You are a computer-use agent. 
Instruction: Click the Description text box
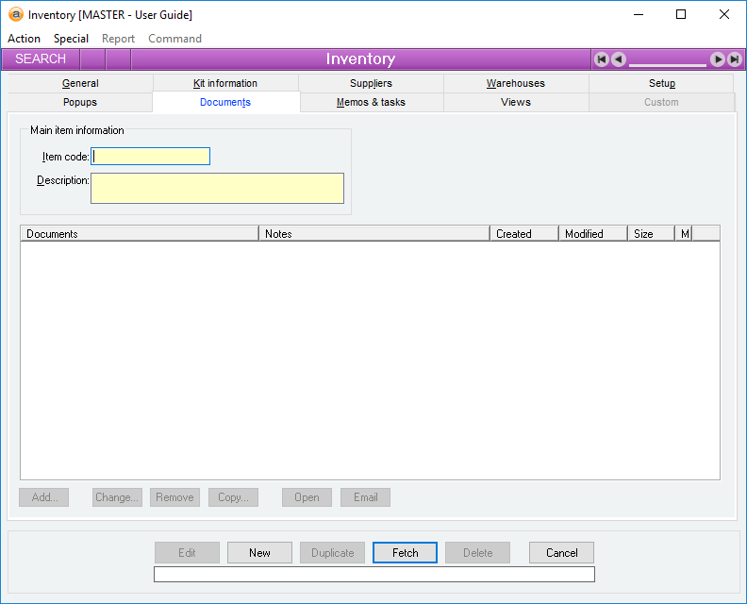pos(217,188)
